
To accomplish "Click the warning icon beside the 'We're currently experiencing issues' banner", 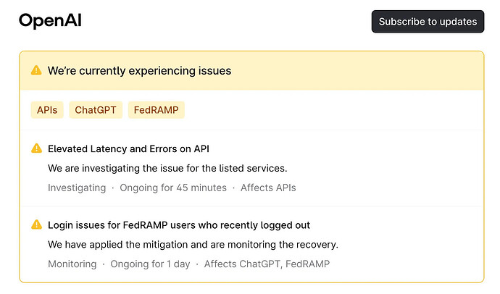I will pos(36,70).
